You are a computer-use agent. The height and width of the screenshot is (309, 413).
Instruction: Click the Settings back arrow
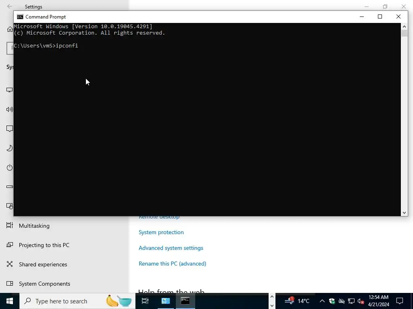pyautogui.click(x=10, y=6)
